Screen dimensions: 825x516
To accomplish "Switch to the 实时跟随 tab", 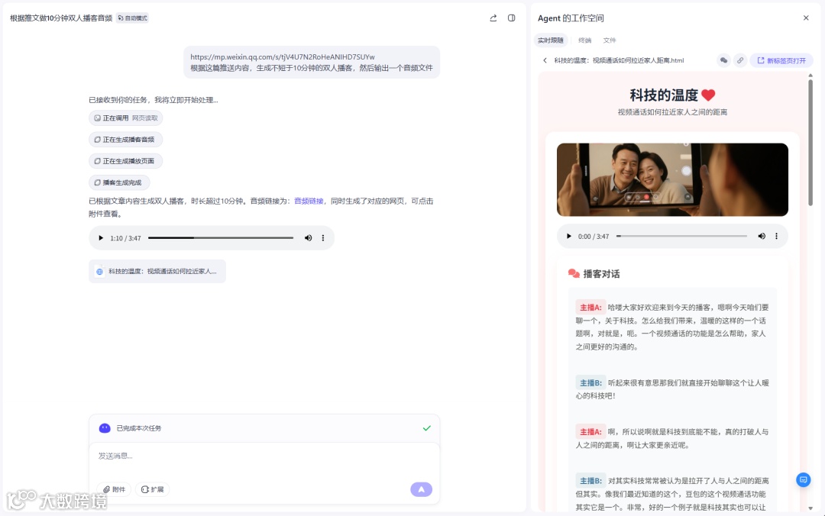I will pyautogui.click(x=550, y=40).
